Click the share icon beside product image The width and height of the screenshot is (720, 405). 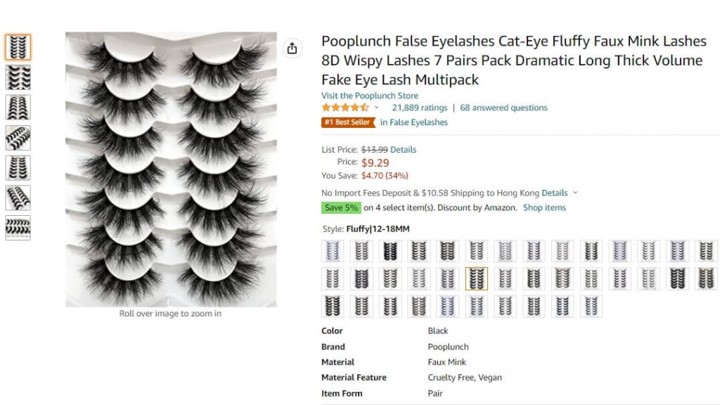[292, 49]
